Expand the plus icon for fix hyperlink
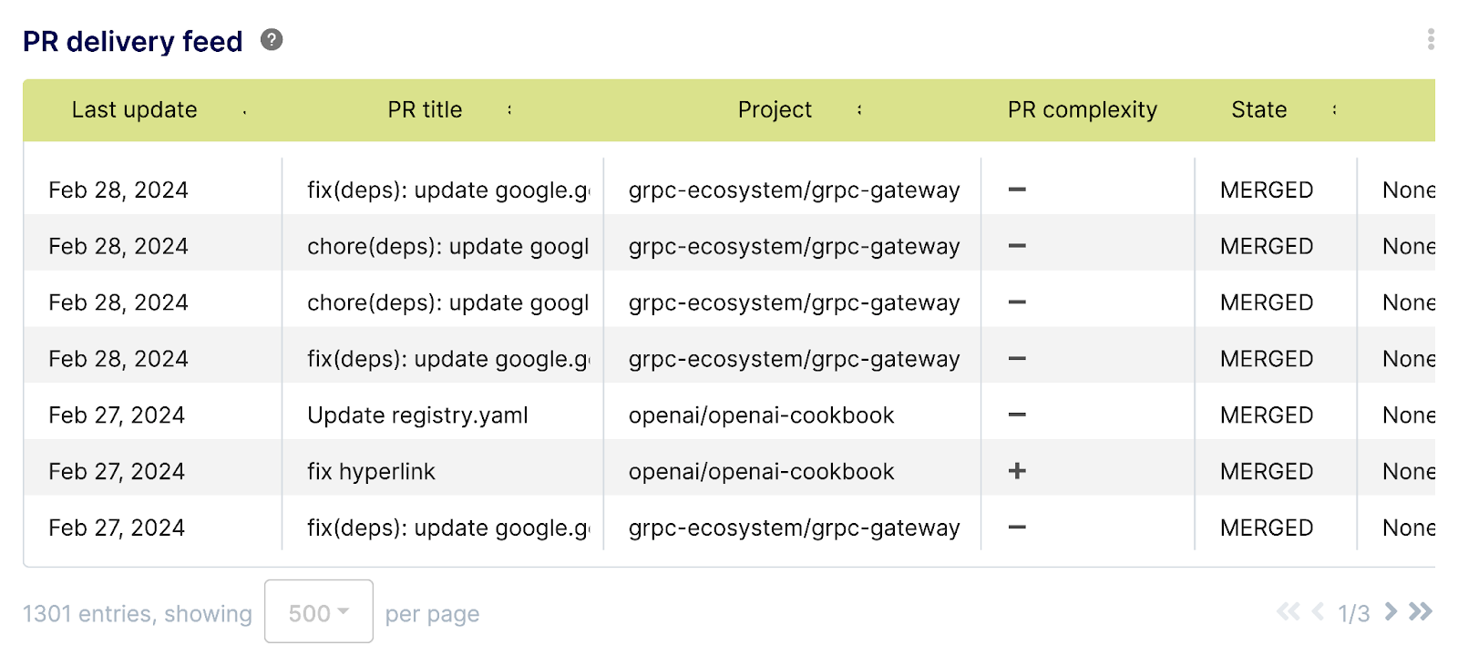Screen dimensions: 1458x666 click(x=1017, y=471)
